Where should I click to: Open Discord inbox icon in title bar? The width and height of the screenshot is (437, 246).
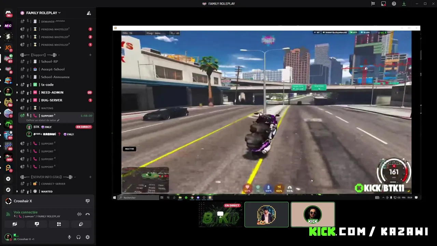(x=383, y=3)
